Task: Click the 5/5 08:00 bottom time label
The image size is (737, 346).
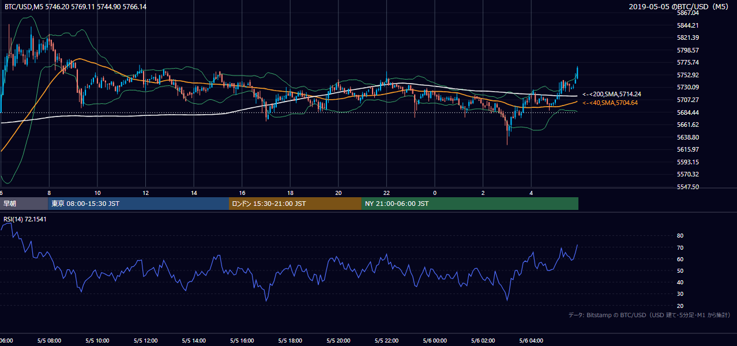Action: (48, 341)
